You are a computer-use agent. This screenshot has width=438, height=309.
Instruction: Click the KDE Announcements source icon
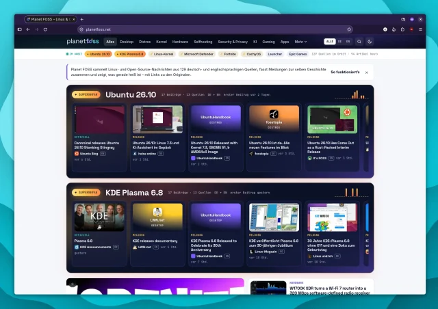(x=77, y=247)
